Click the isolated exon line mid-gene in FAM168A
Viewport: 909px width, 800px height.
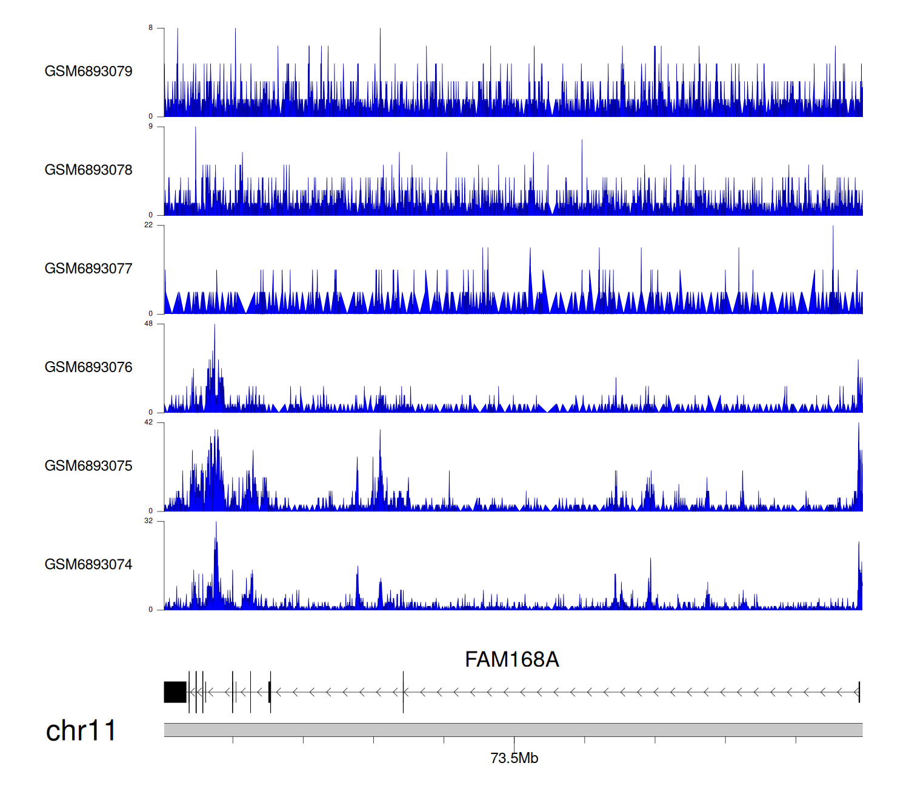403,692
